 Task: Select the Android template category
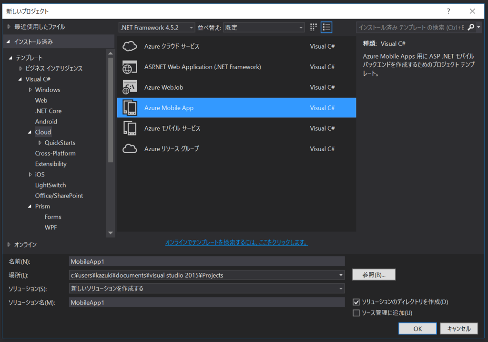(46, 122)
